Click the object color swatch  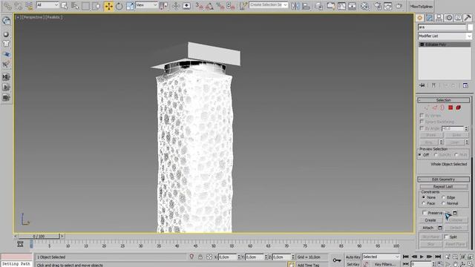(470, 27)
